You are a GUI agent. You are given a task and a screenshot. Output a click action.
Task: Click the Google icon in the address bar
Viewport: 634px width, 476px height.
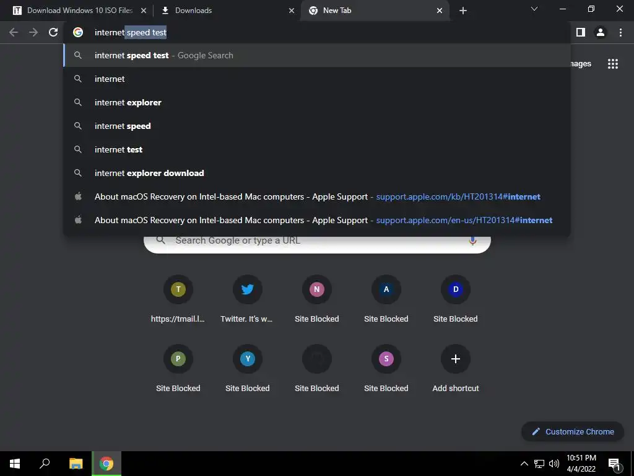78,32
